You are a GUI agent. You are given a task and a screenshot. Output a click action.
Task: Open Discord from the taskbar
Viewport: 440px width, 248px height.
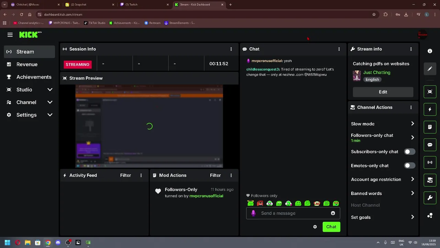(x=58, y=242)
